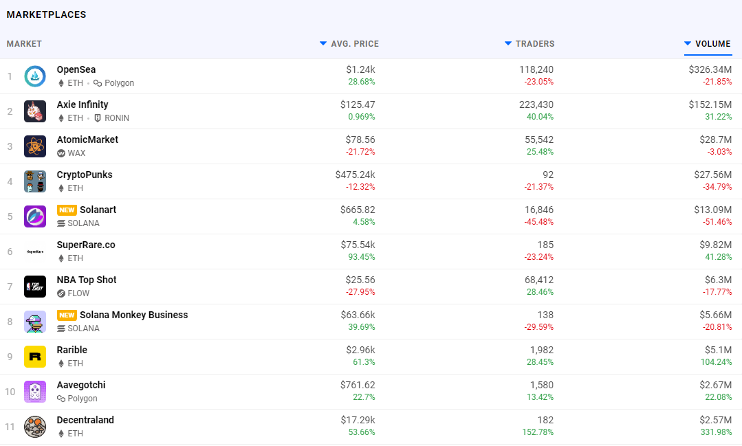Open the Aavegotchi marketplace link
Viewport: 742px width, 446px height.
pyautogui.click(x=81, y=385)
